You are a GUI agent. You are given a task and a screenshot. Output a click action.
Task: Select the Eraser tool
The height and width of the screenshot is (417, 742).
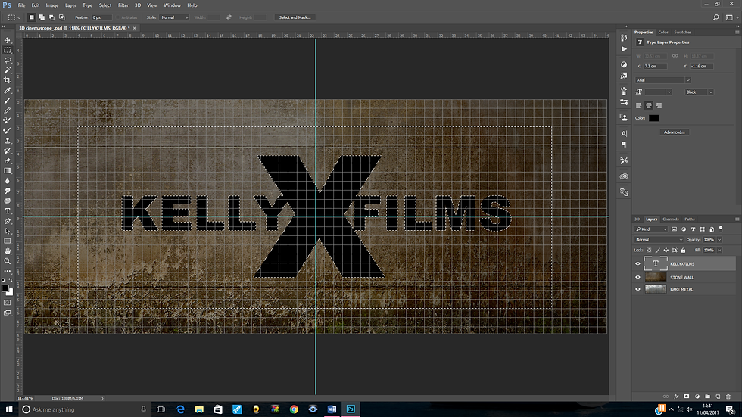(x=7, y=160)
